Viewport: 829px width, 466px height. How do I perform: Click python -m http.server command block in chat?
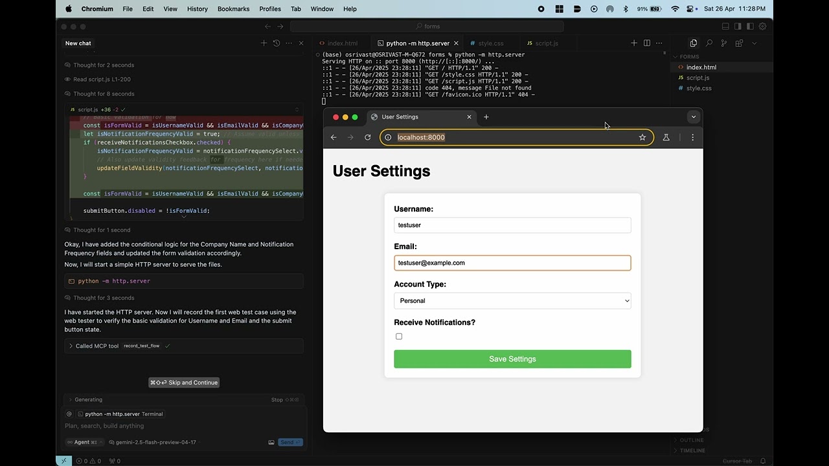184,282
